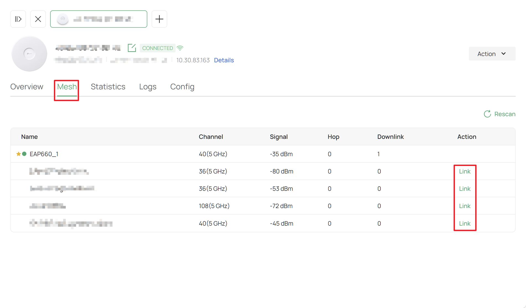Open the Details link
Screen dimensions: 526x308
[x=224, y=60]
